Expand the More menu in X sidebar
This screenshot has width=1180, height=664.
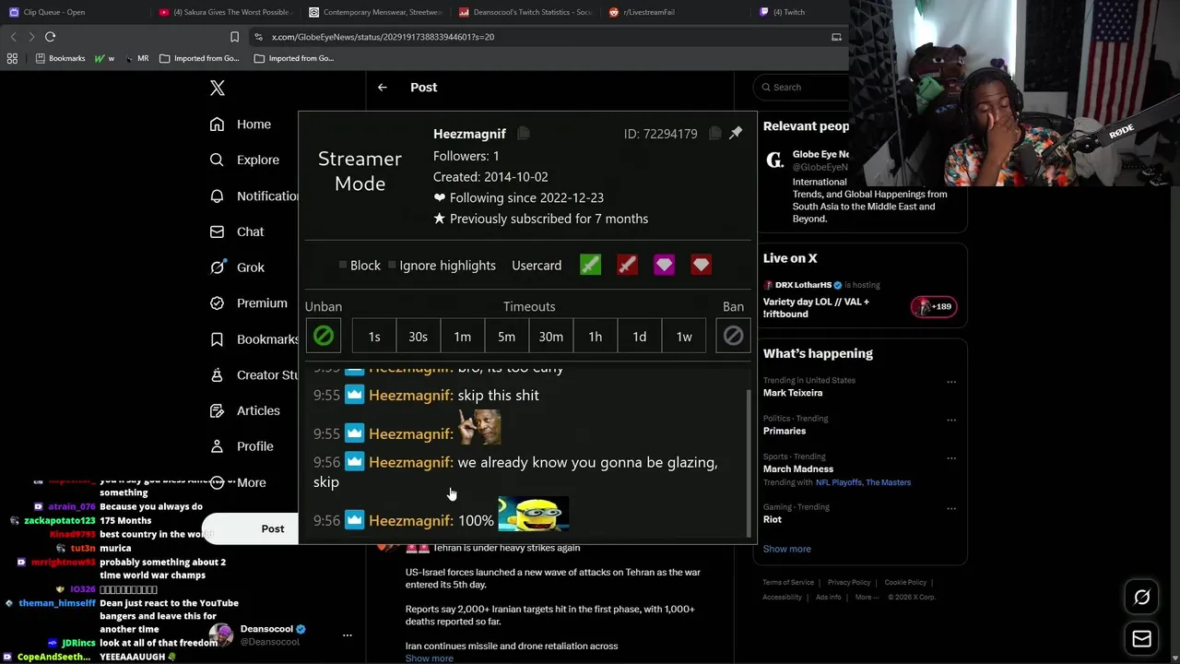pyautogui.click(x=238, y=482)
